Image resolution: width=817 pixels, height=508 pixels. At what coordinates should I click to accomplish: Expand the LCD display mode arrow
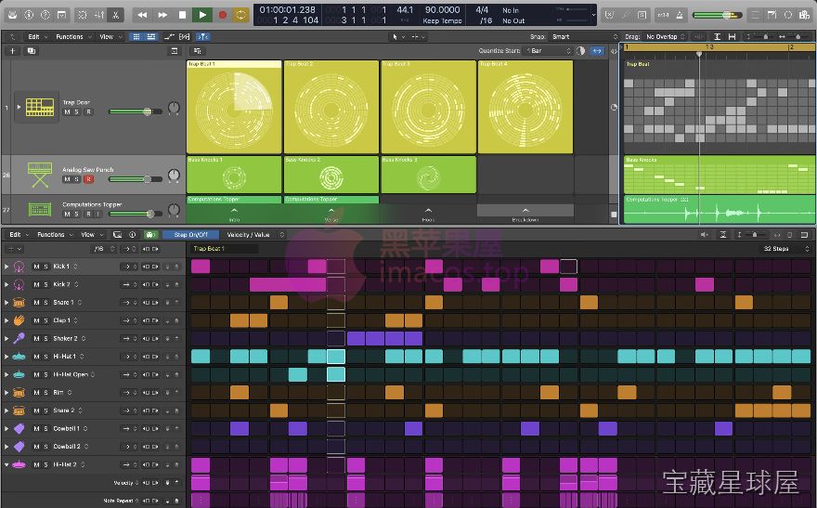[x=593, y=15]
